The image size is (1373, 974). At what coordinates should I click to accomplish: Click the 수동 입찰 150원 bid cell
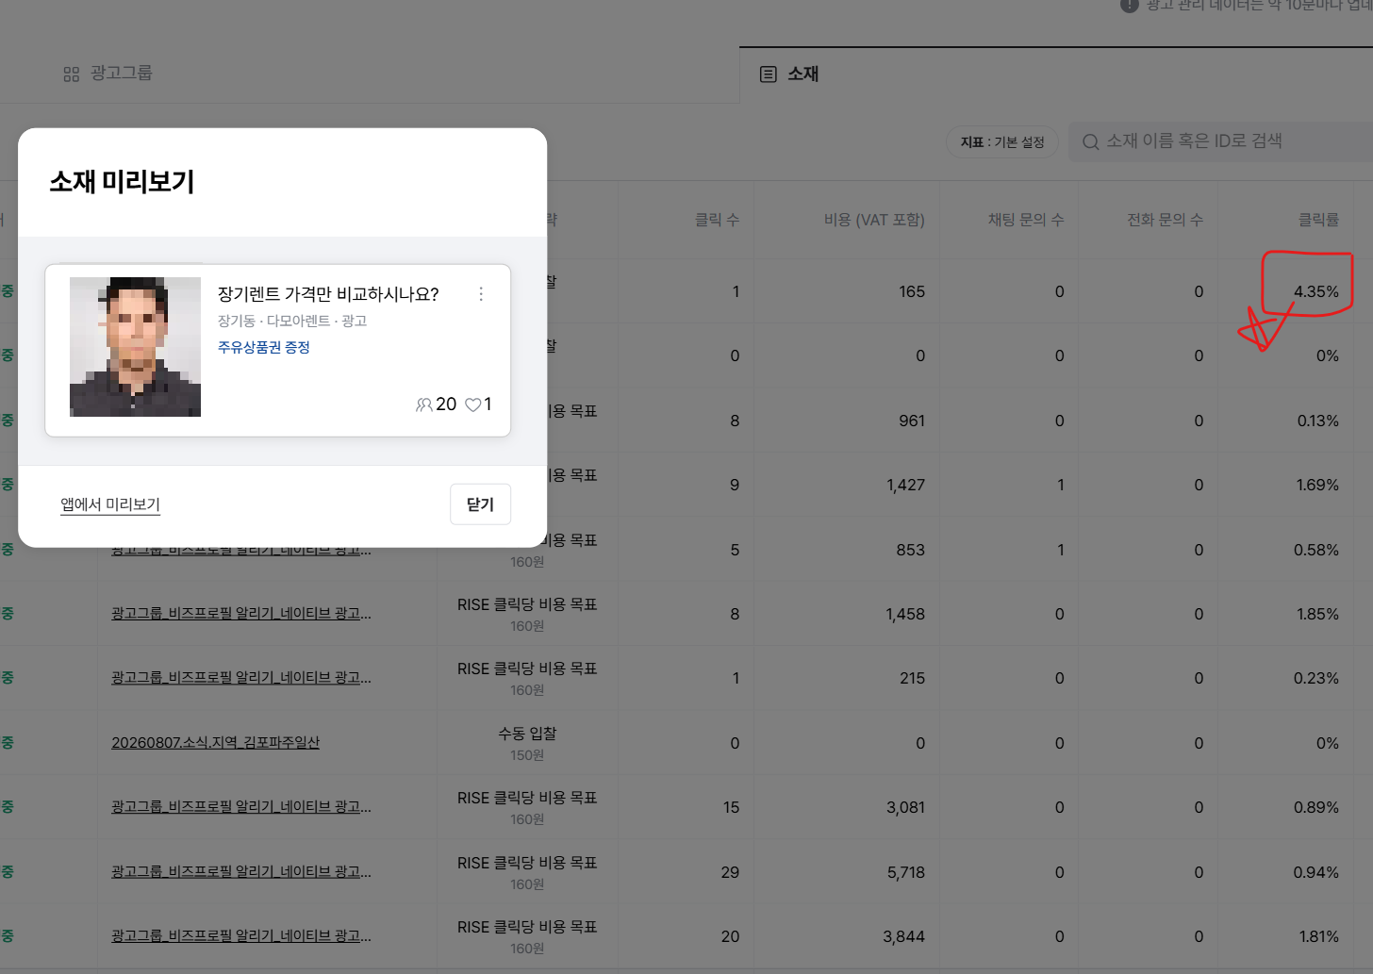tap(527, 743)
